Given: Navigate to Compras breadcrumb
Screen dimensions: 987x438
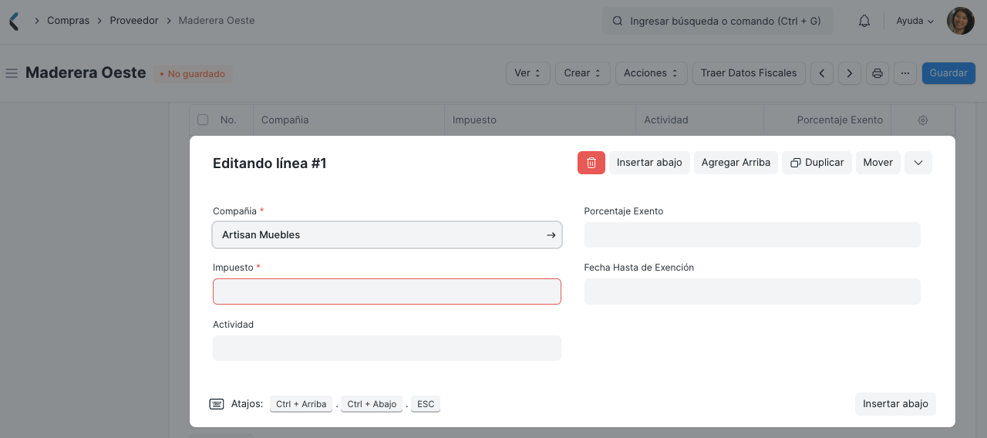Looking at the screenshot, I should point(68,21).
